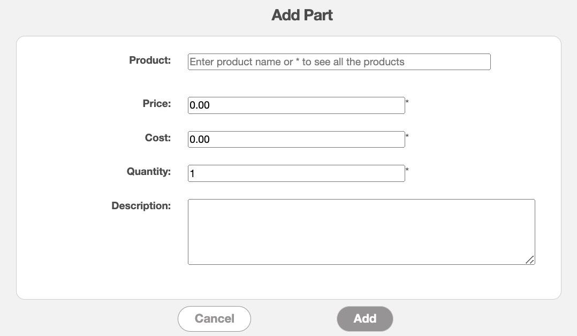Click the Price: label text
Image resolution: width=577 pixels, height=336 pixels.
(x=156, y=104)
